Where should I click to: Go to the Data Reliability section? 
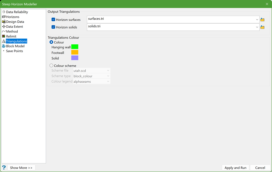pyautogui.click(x=17, y=12)
